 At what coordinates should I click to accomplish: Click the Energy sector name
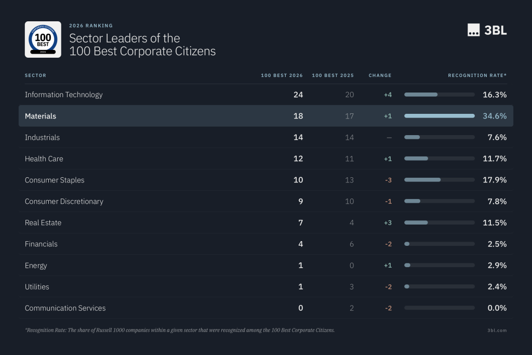click(36, 266)
